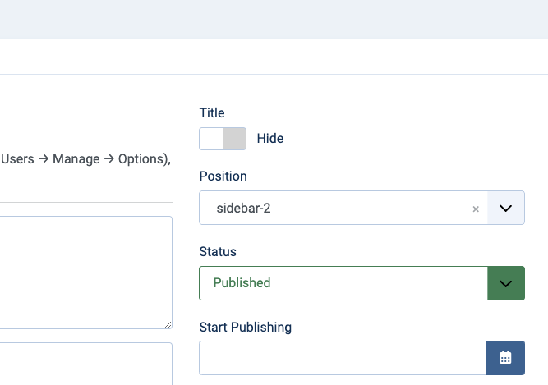This screenshot has width=548, height=385.
Task: Click the Hide label next to Title switch
Action: click(x=269, y=139)
